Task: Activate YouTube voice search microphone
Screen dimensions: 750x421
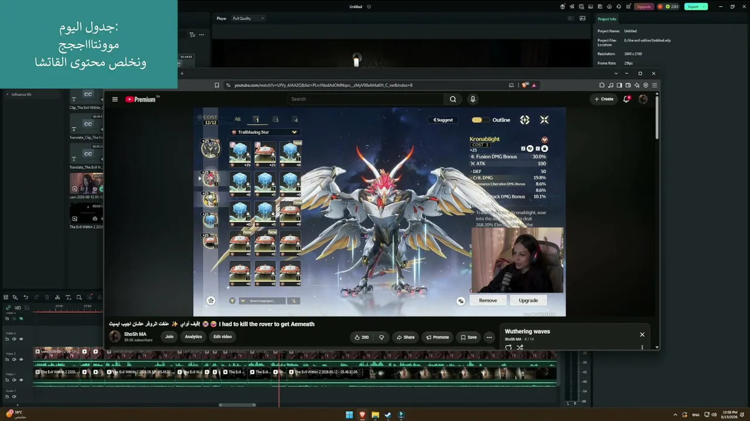Action: point(473,99)
